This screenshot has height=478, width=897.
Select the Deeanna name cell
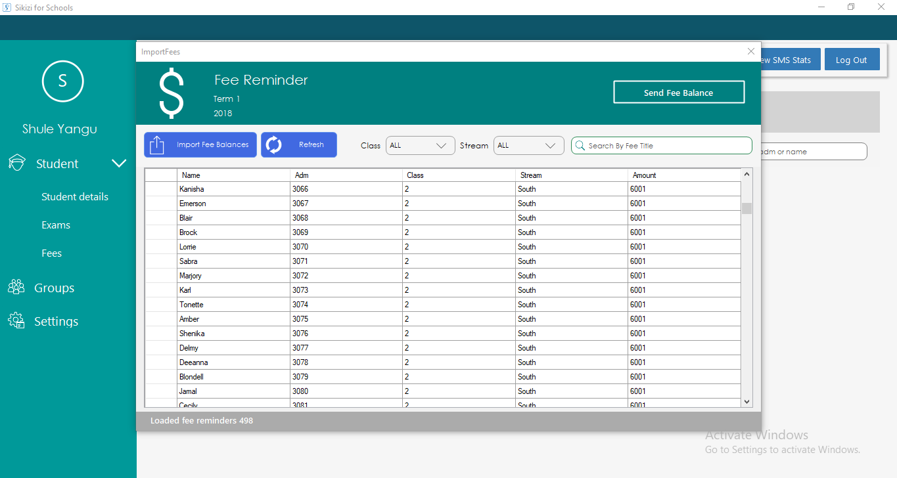[233, 362]
